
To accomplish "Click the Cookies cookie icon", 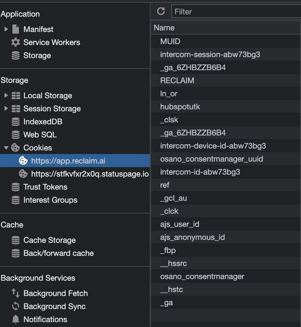I will 15,148.
